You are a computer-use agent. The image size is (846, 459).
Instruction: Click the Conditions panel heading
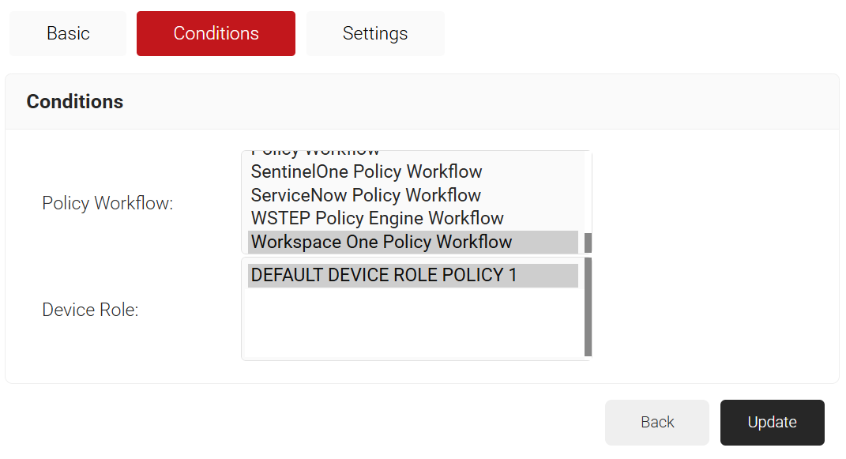(75, 102)
